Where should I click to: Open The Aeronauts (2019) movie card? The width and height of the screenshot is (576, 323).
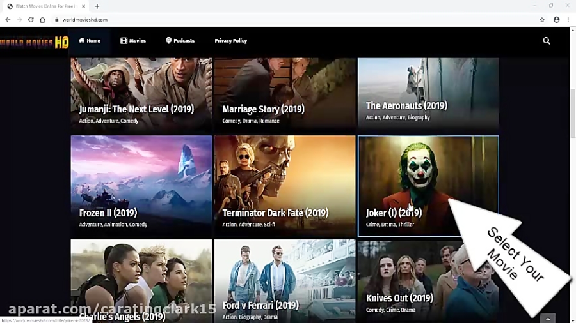428,93
